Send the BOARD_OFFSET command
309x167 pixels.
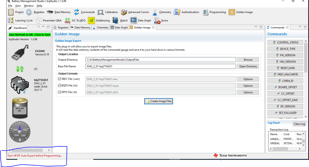coord(285,87)
